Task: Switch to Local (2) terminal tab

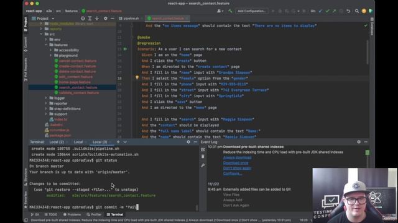Action: (x=57, y=142)
